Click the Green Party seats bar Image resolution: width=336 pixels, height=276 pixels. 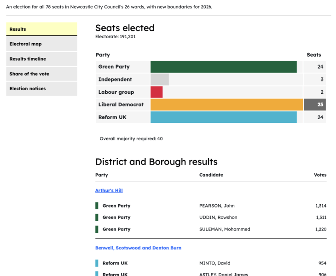[x=224, y=67]
